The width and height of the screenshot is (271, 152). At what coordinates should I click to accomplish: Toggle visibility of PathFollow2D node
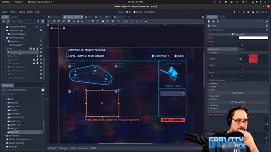tap(41, 78)
